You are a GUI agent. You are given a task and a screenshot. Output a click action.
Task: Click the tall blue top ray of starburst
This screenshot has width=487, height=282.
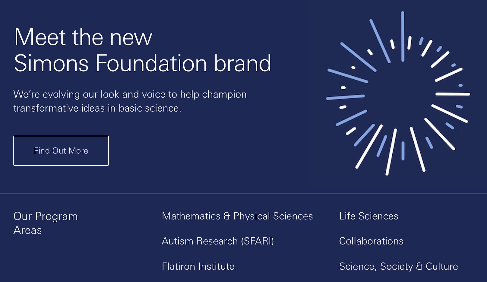(x=403, y=37)
